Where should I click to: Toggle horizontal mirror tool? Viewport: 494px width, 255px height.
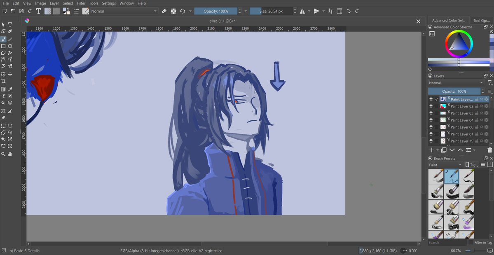[302, 12]
